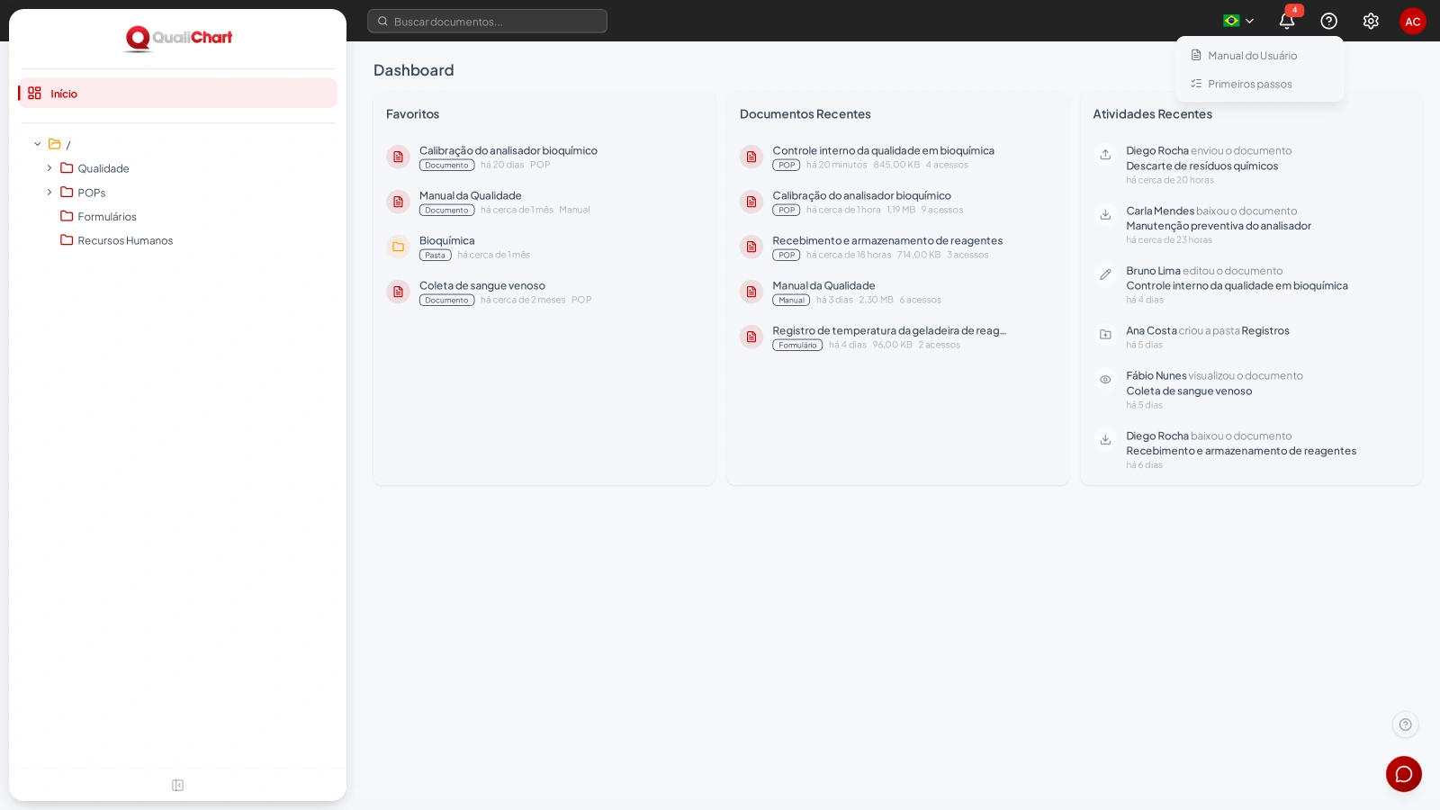Screen dimensions: 1440x810
Task: Open Manual da Qualidade in Documentos Recentes
Action: pyautogui.click(x=823, y=285)
